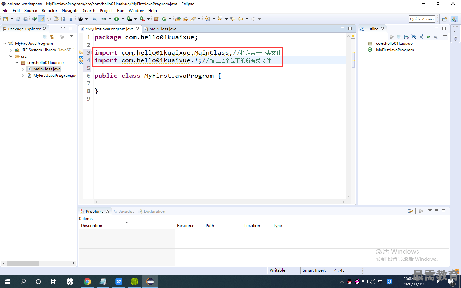Toggle Hide Fields in Outline
The image size is (461, 288).
click(414, 37)
